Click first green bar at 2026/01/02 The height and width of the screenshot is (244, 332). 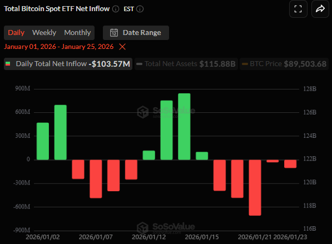click(43, 141)
